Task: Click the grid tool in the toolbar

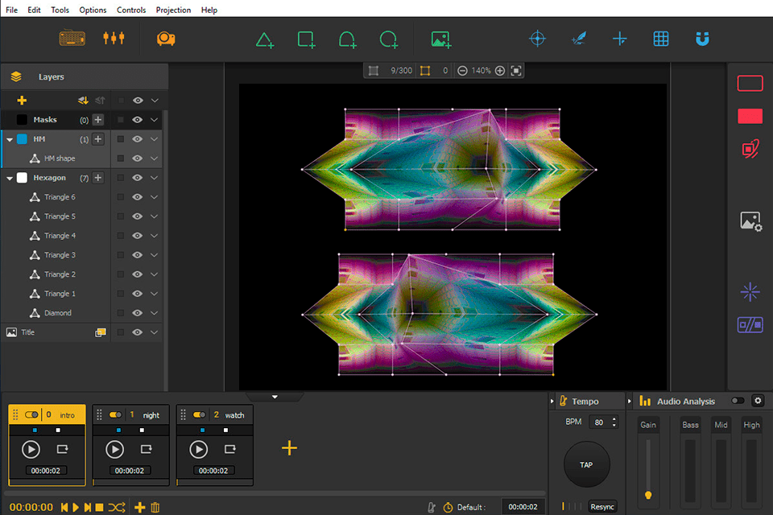Action: tap(660, 39)
